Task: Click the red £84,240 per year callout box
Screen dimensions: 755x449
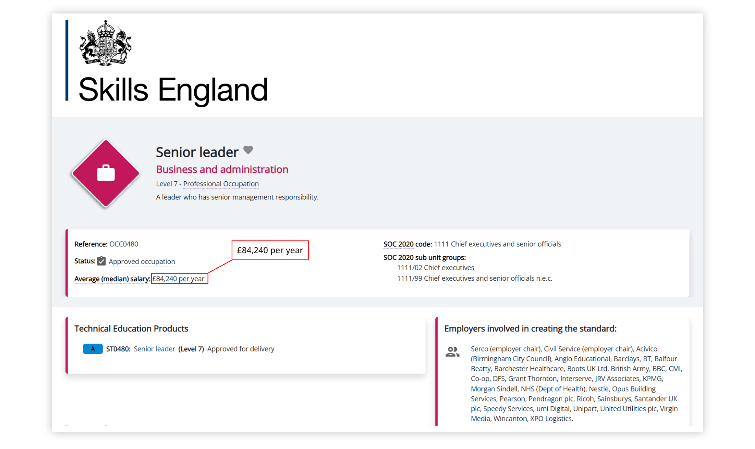Action: coord(270,250)
